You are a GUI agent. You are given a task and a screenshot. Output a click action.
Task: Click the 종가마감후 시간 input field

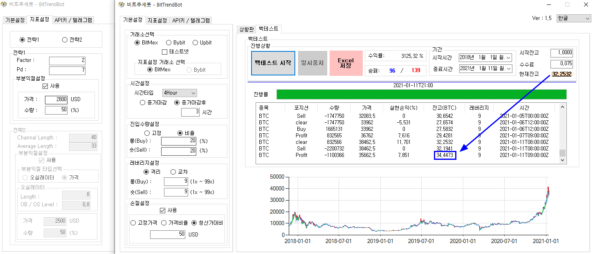[x=190, y=112]
